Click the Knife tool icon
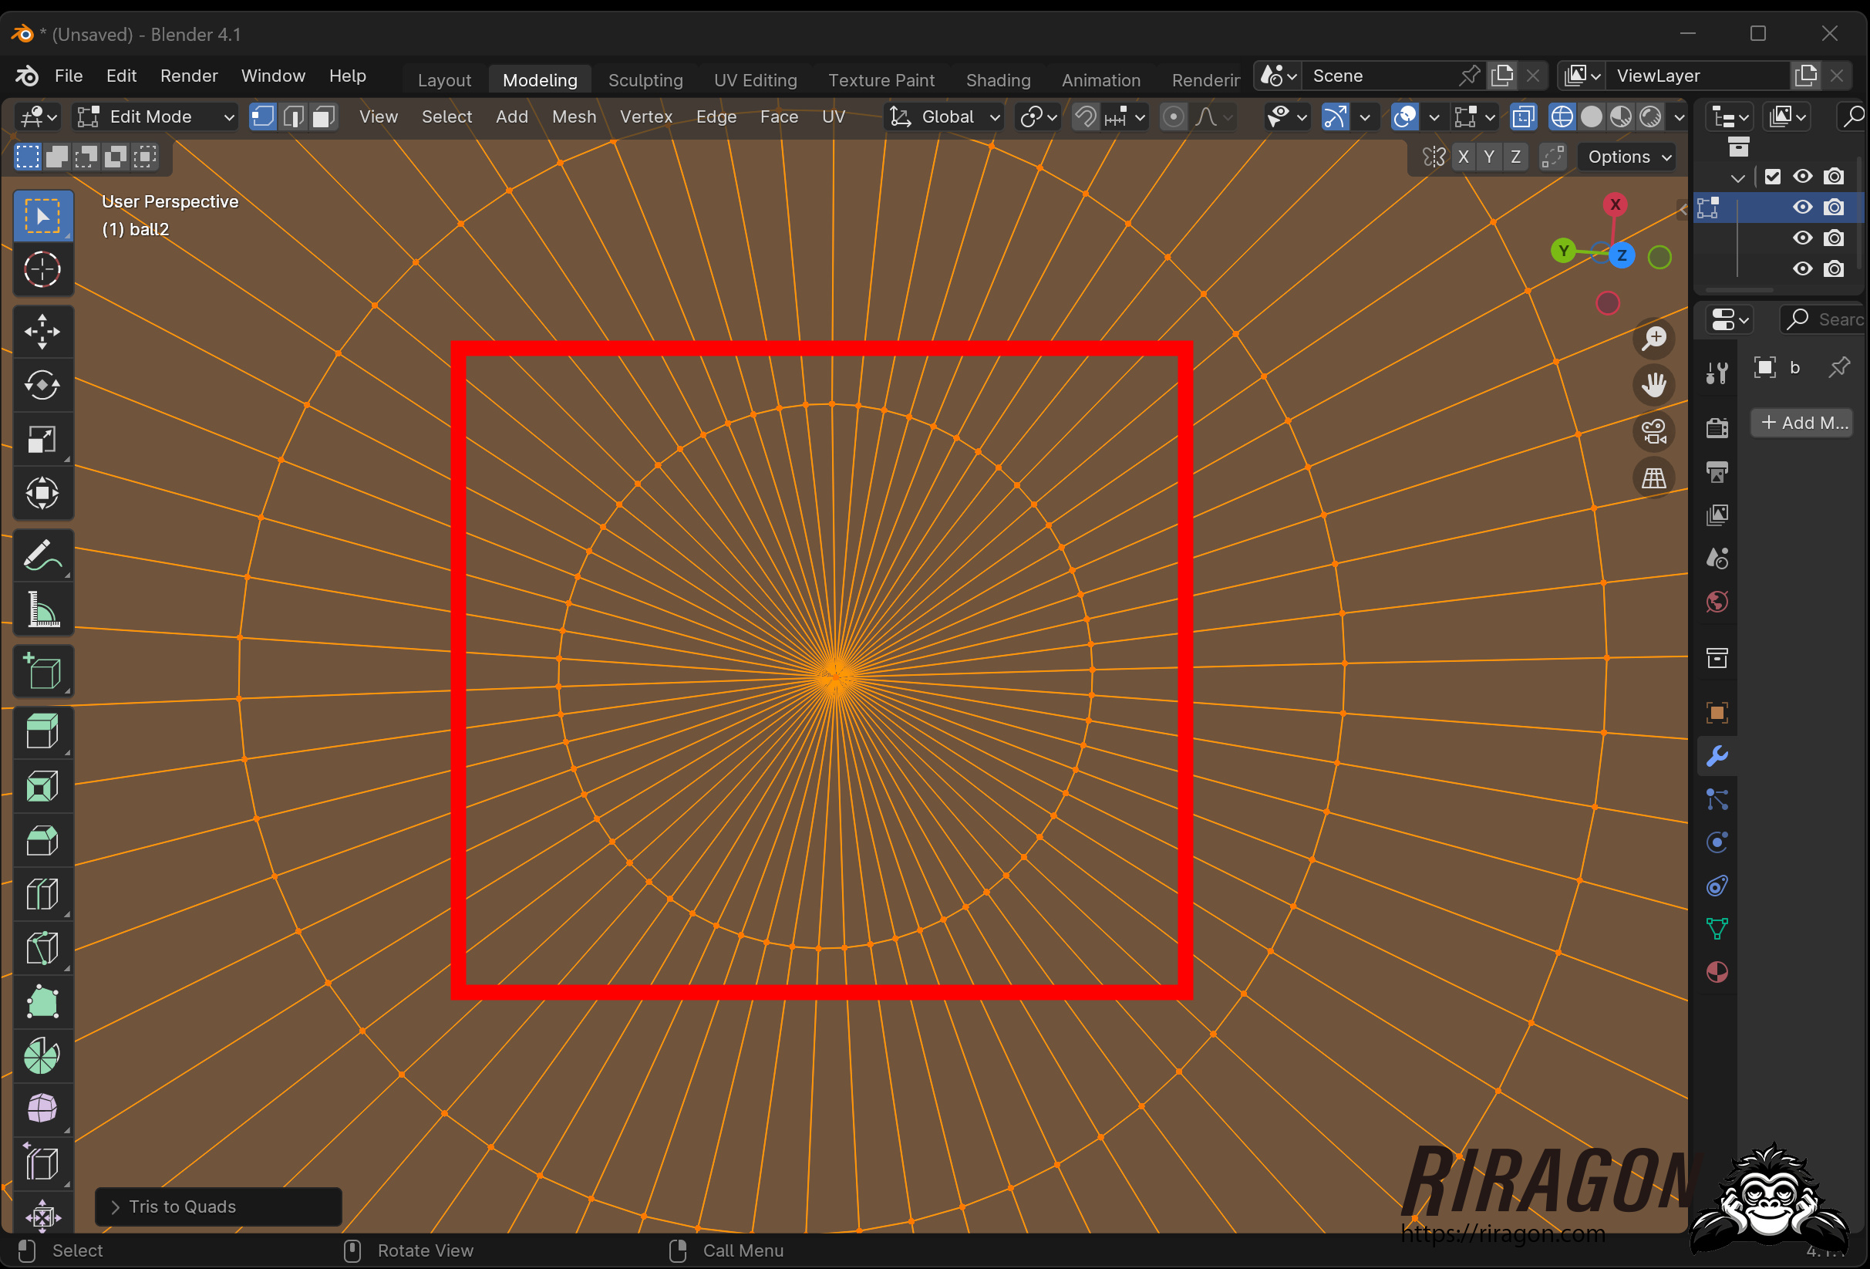This screenshot has height=1269, width=1870. pos(42,948)
